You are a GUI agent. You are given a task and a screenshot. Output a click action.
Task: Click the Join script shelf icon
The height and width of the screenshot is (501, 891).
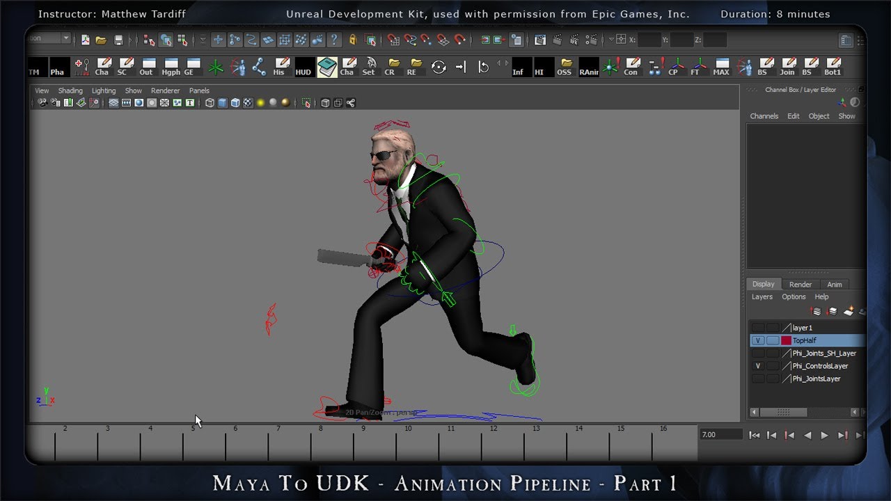(787, 67)
